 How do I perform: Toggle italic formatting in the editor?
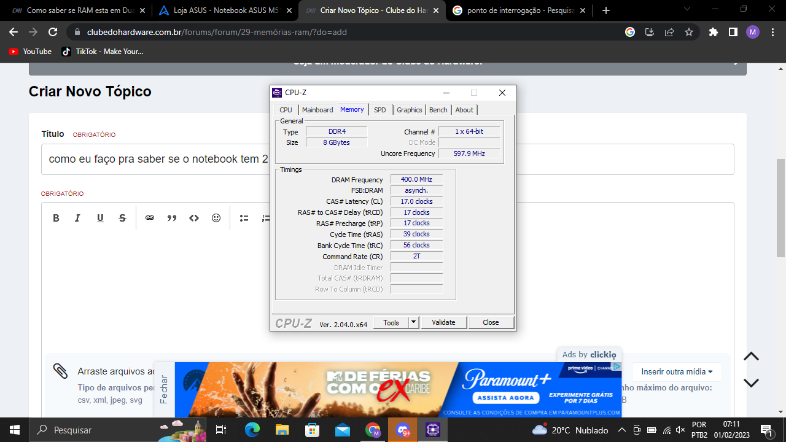click(x=78, y=218)
